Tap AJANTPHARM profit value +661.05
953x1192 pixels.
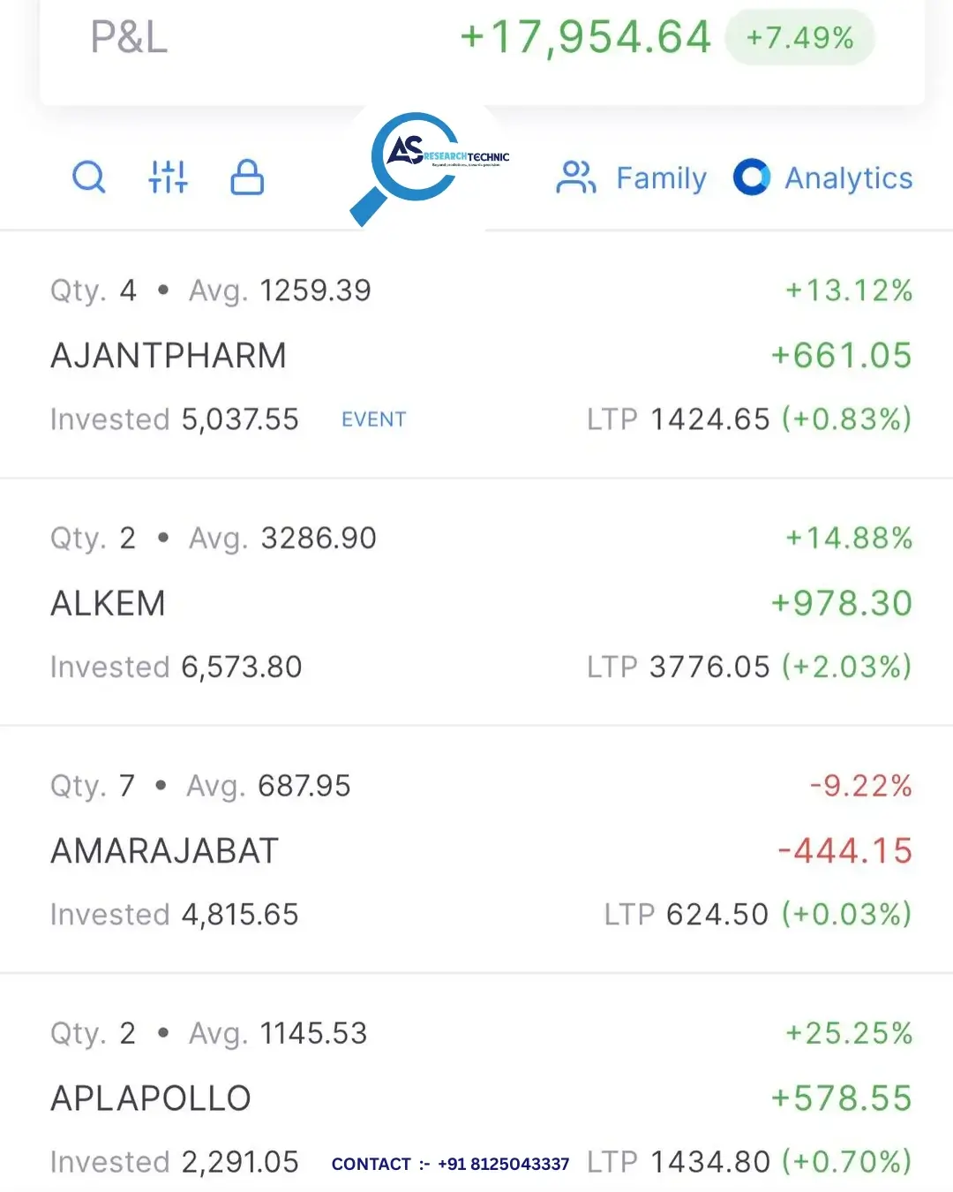pyautogui.click(x=841, y=356)
